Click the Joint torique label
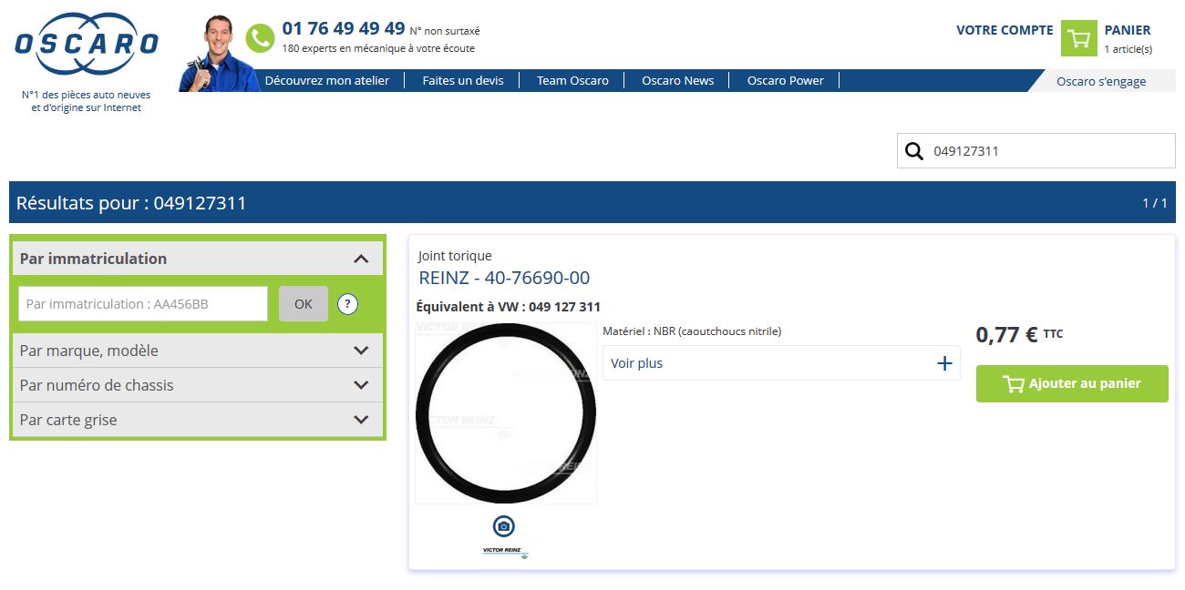Screen dimensions: 1185x590 [455, 256]
